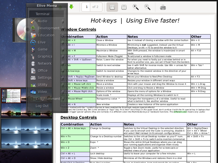Screen dimensions: 218x163
Task: Zoom in with magnifier plus icon
Action: point(135,7)
